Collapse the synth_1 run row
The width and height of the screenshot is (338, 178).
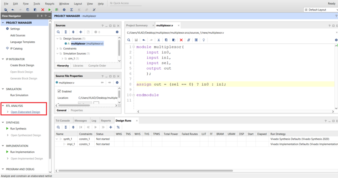(57, 139)
